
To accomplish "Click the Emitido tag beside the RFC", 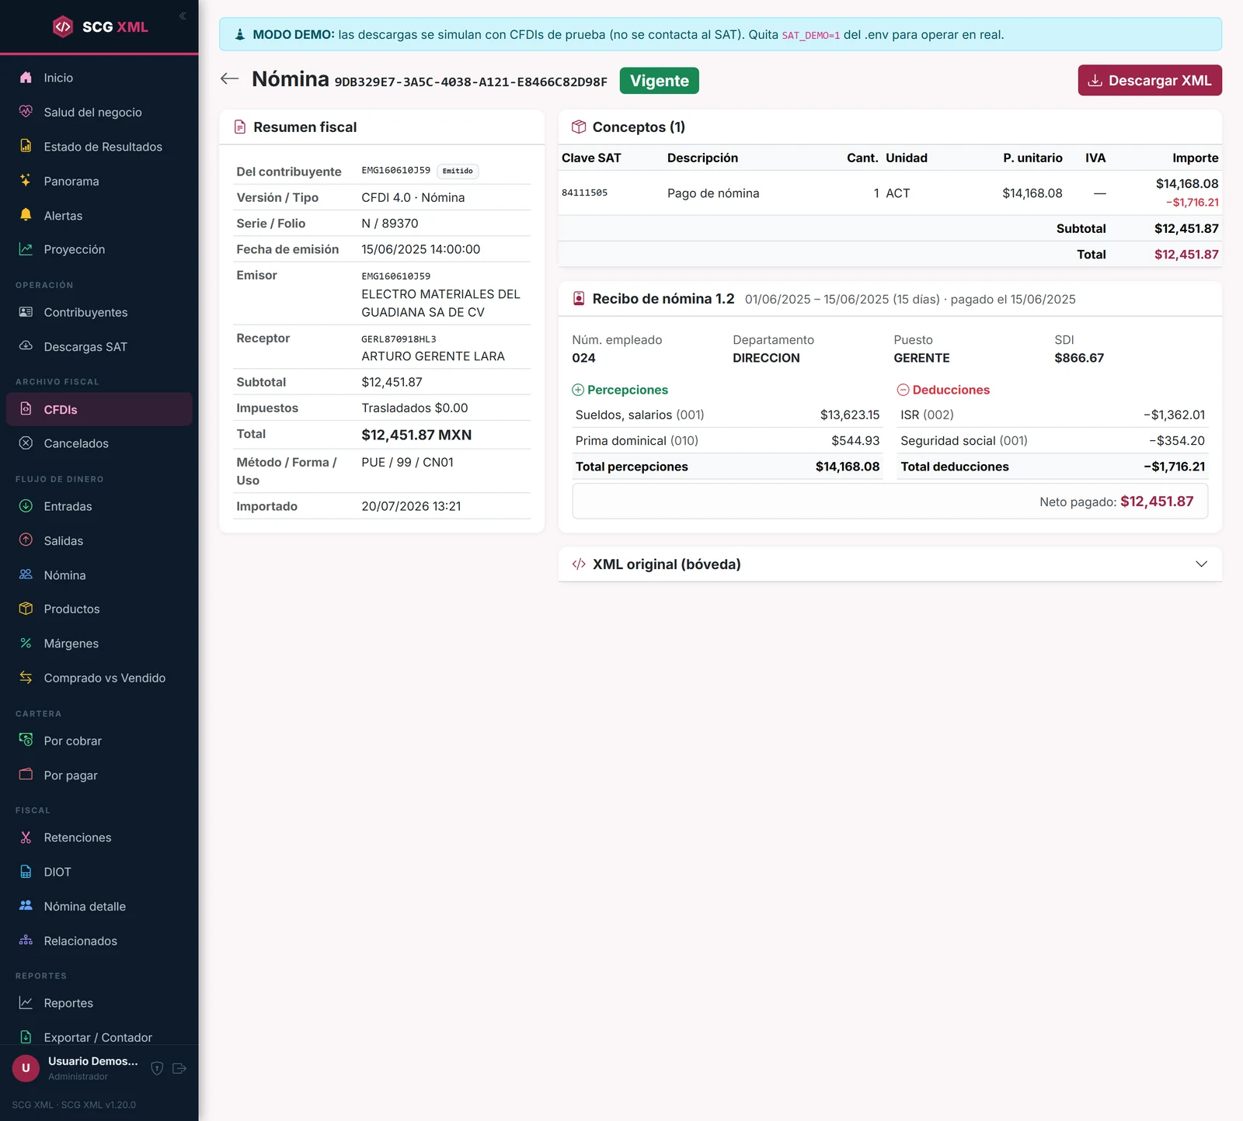I will coord(458,171).
